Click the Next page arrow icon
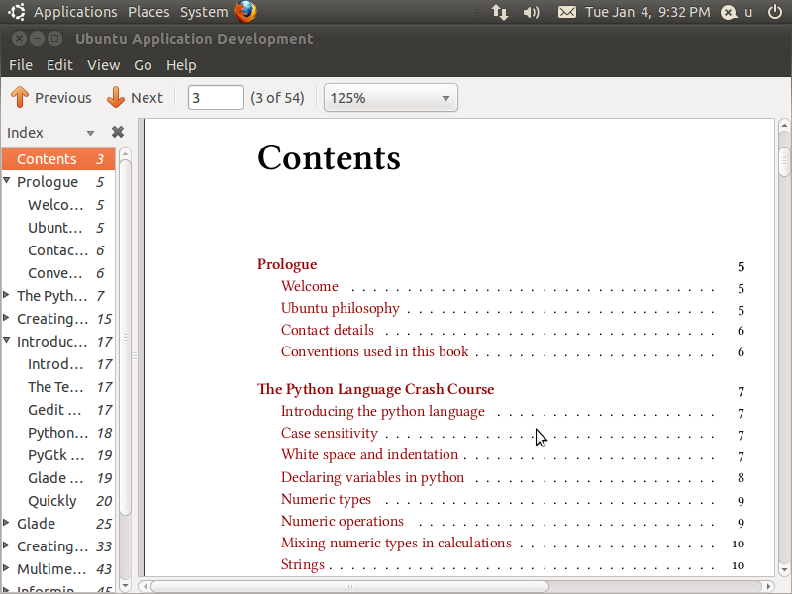This screenshot has width=792, height=594. point(116,97)
